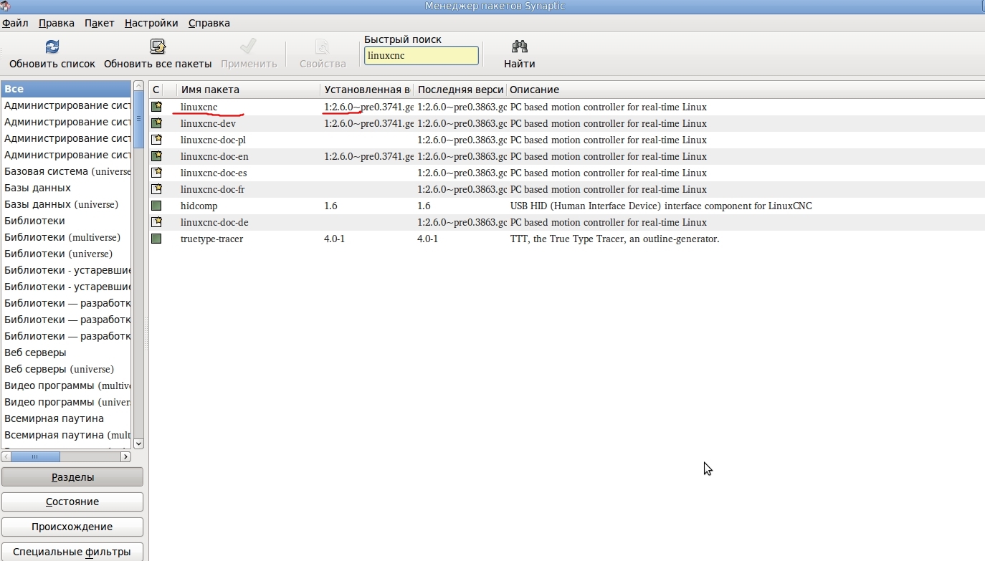Click the category list's vertical scrollbar up arrow
Image resolution: width=985 pixels, height=561 pixels.
[139, 87]
